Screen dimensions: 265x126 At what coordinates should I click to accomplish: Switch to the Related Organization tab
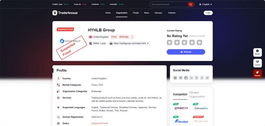pos(197,95)
